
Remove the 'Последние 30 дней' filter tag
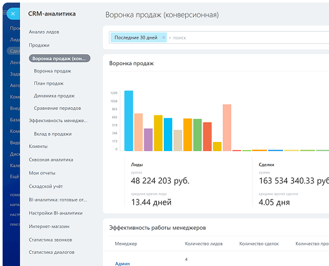tap(164, 37)
